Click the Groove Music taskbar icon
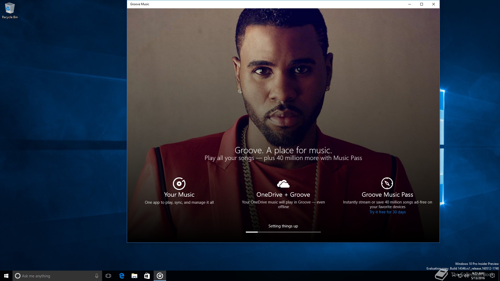The width and height of the screenshot is (500, 281). pyautogui.click(x=160, y=276)
